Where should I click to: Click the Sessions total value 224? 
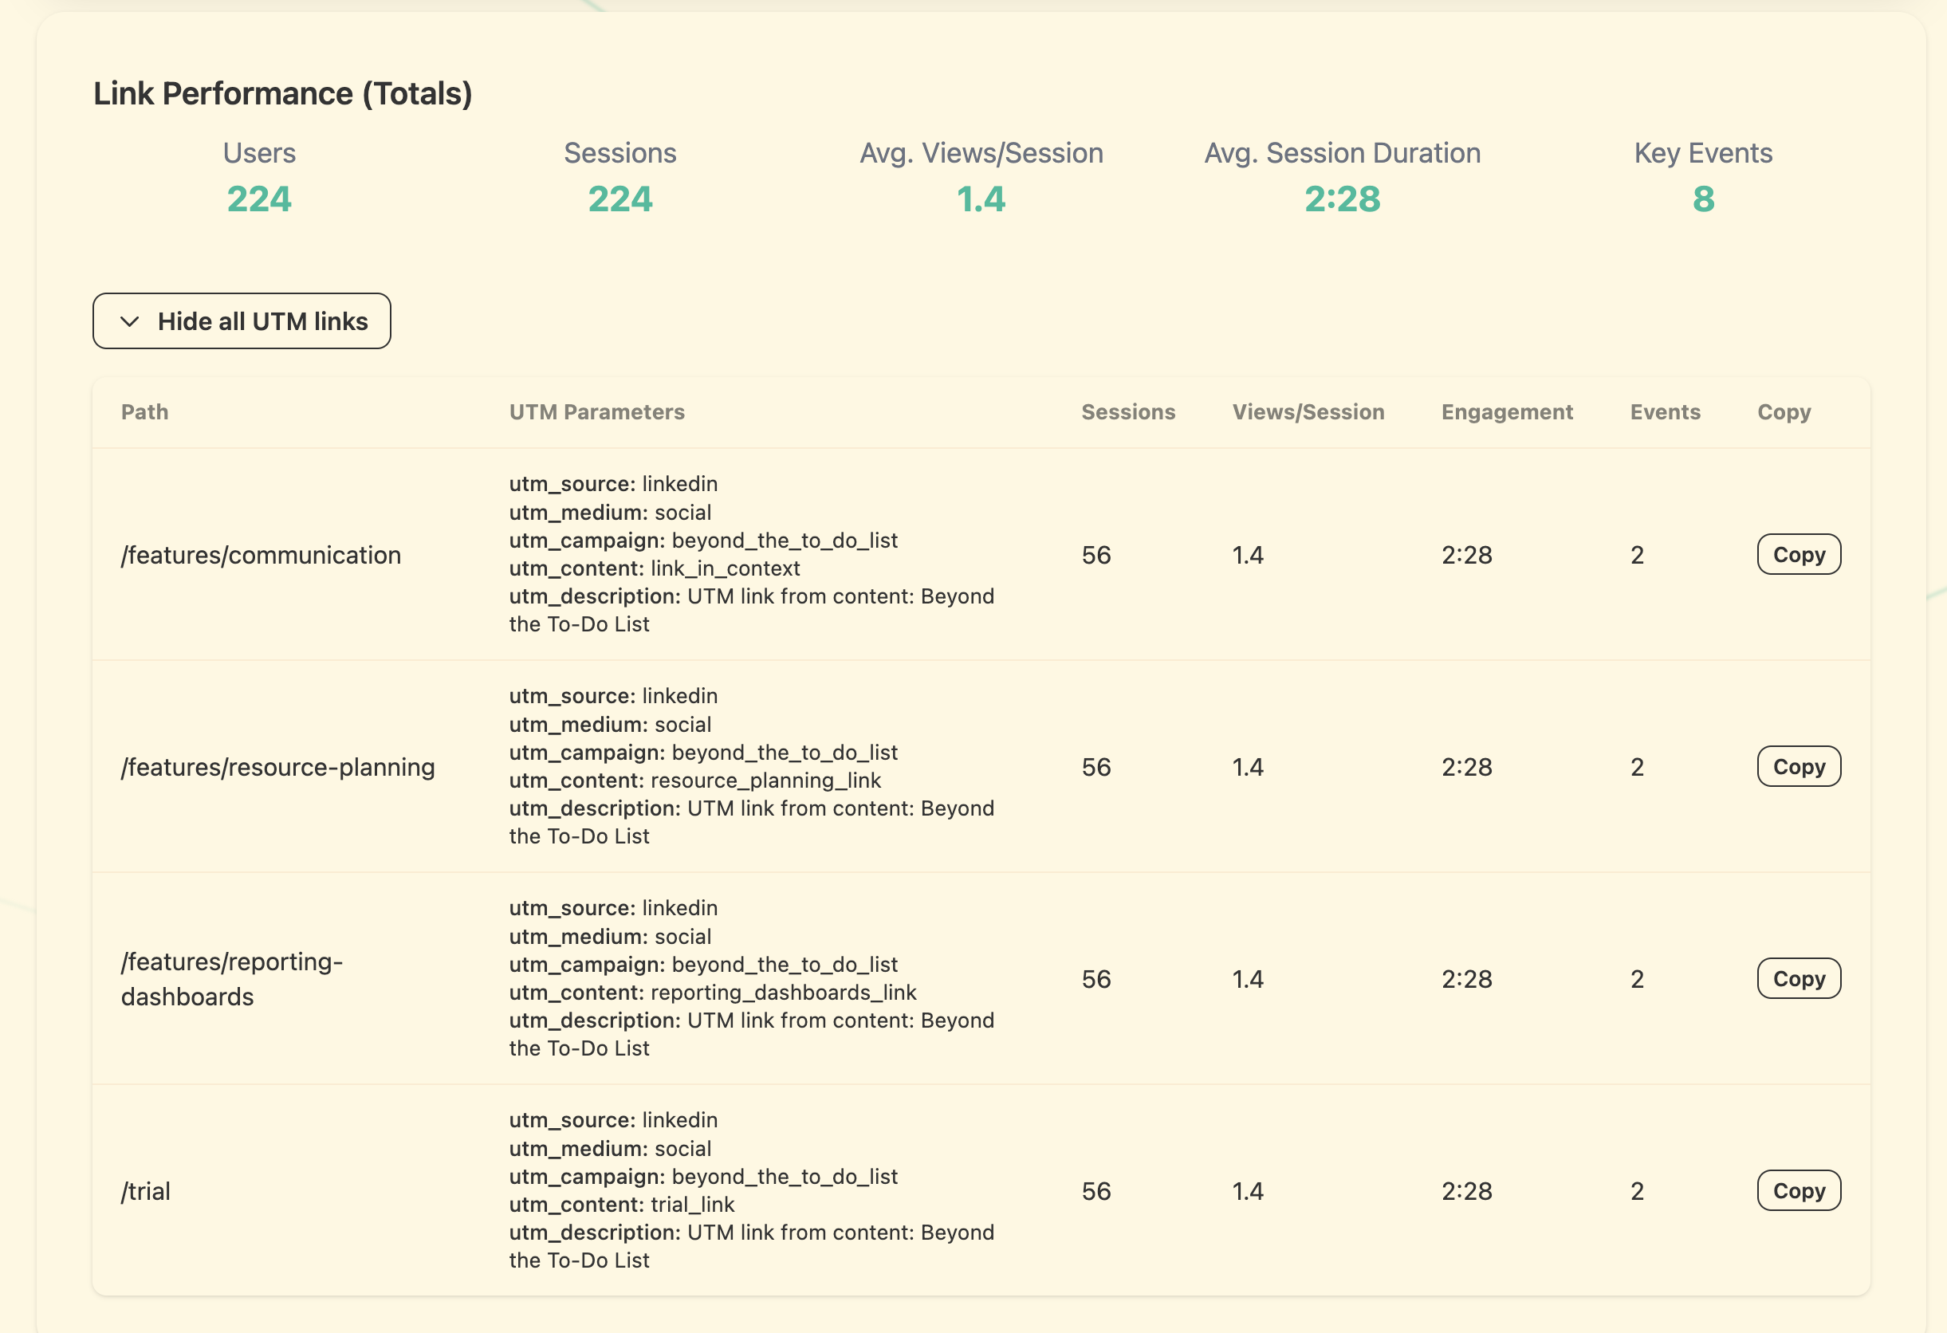620,199
